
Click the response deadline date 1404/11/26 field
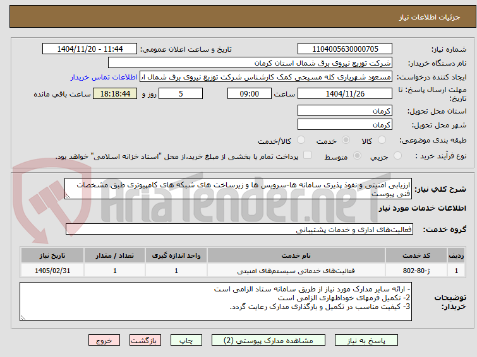tap(345, 93)
